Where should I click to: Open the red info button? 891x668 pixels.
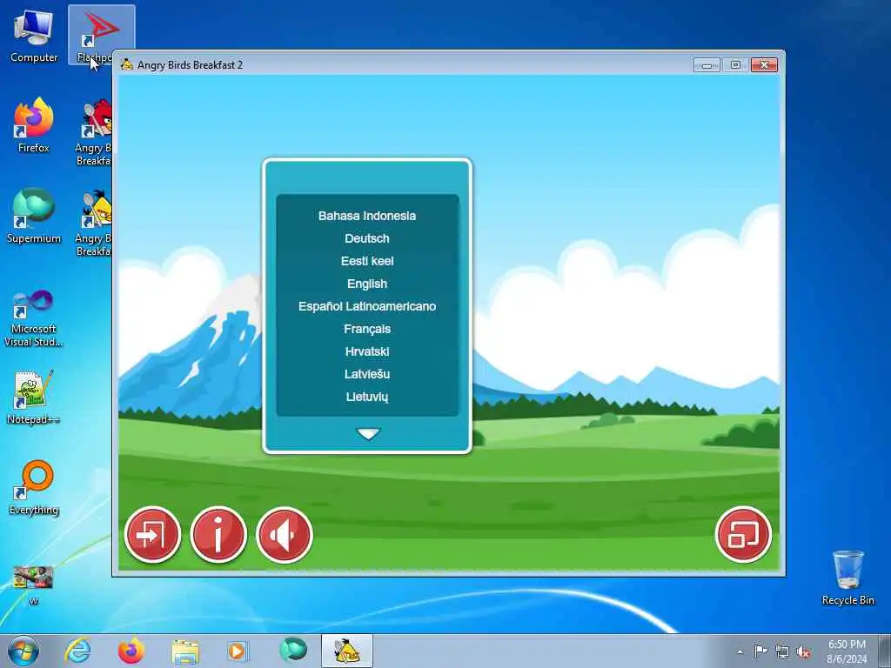[x=218, y=535]
